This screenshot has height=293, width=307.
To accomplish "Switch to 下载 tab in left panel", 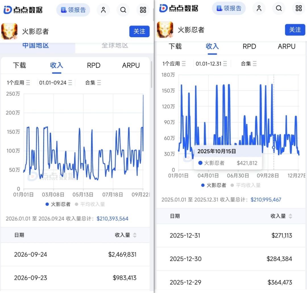I will [19, 65].
